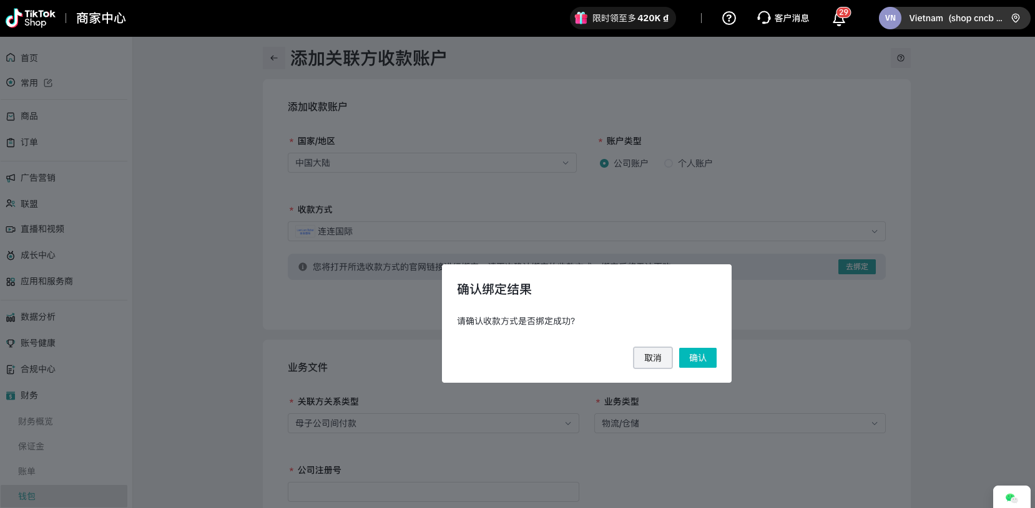Click the 公司注册号 input field

point(433,492)
